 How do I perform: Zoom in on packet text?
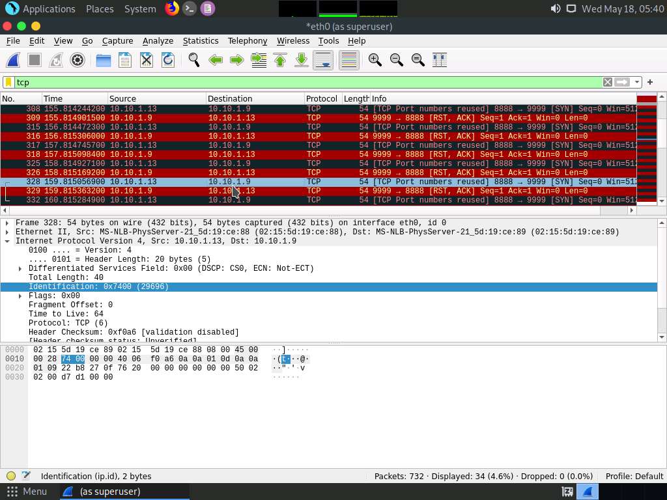click(375, 60)
